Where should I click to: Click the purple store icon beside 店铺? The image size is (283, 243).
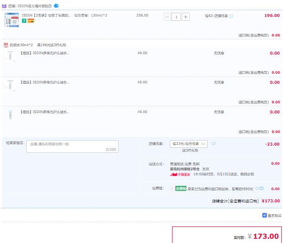[x=4, y=6]
